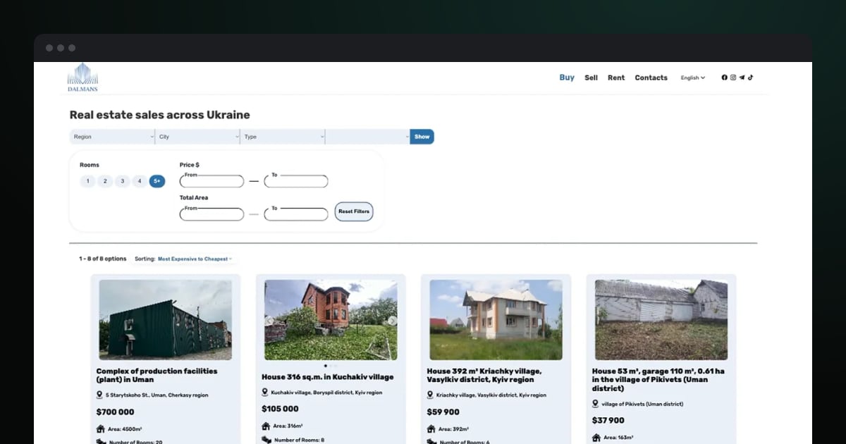Click 'Real estate sales across Ukraine' heading
Viewport: 846px width, 444px height.
pyautogui.click(x=159, y=115)
